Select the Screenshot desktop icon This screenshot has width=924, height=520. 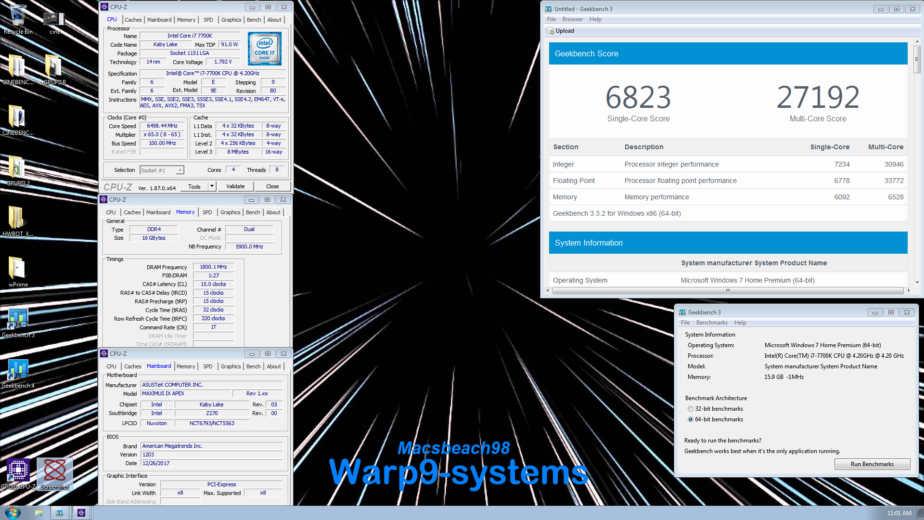click(54, 473)
